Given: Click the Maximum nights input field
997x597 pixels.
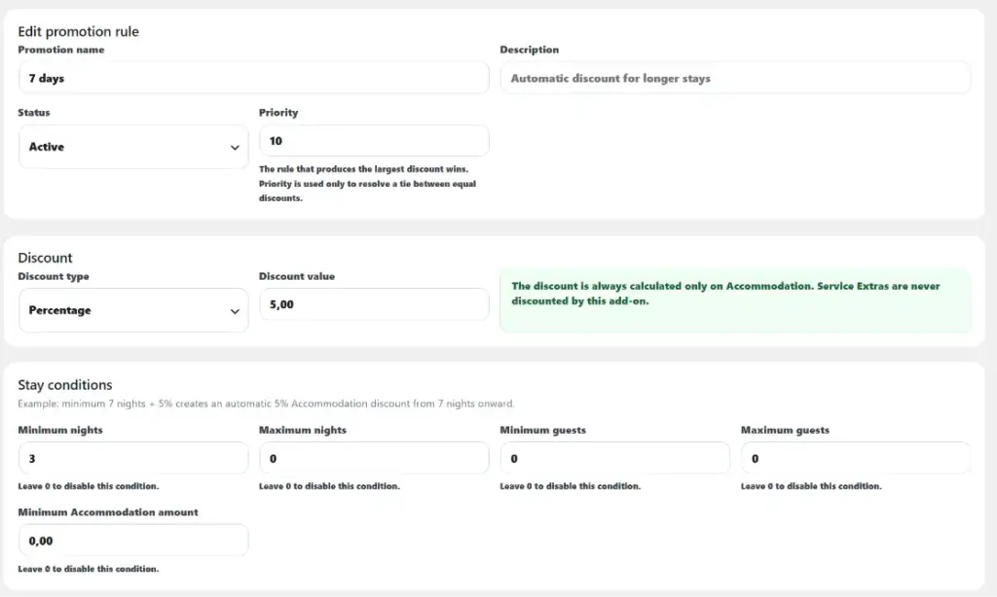Looking at the screenshot, I should point(374,458).
